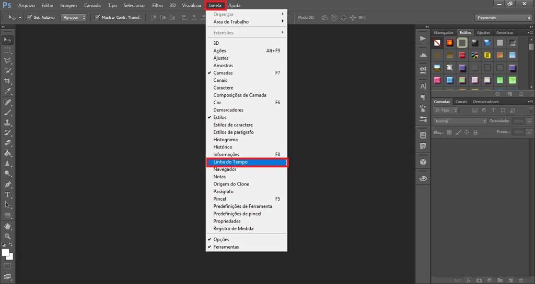Switch to the Canais tab
Image resolution: width=535 pixels, height=284 pixels.
[x=461, y=102]
